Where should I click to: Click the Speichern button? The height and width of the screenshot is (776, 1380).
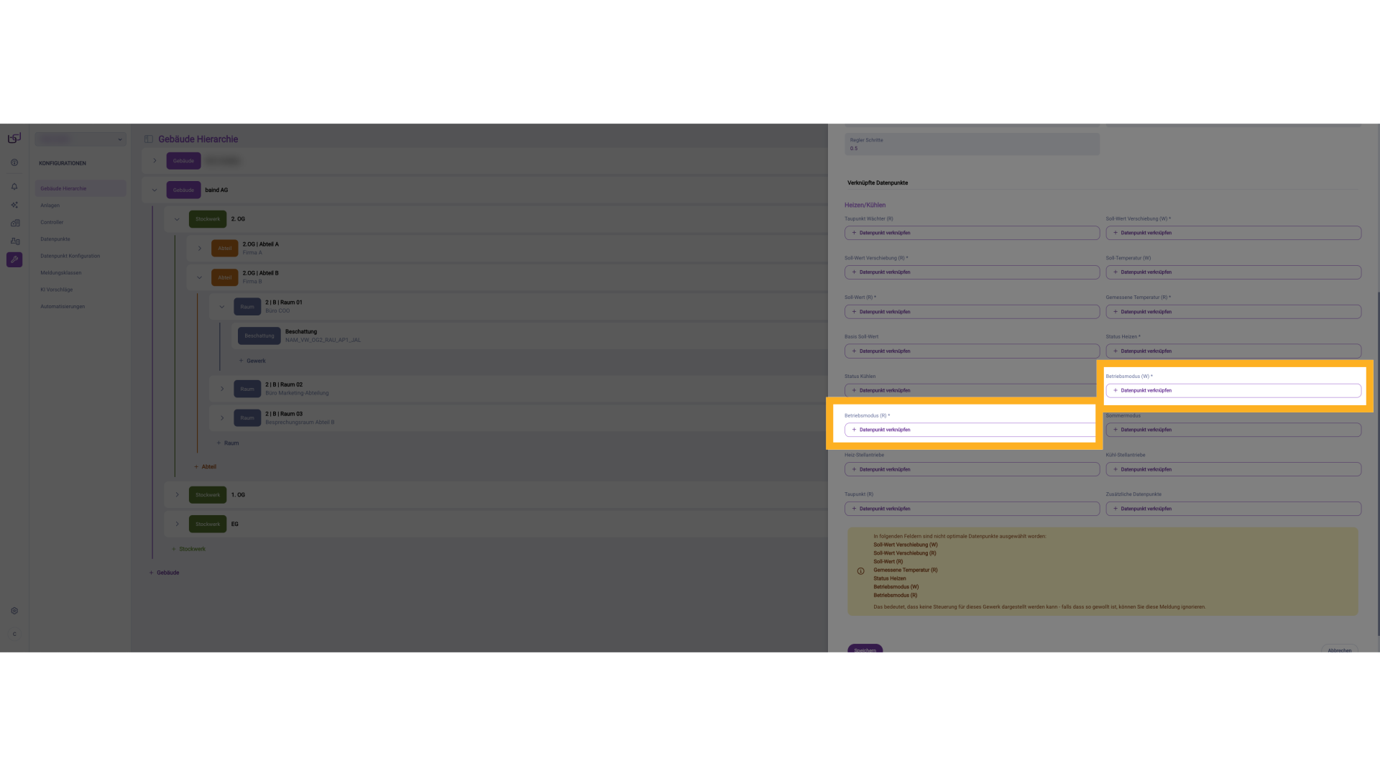click(x=865, y=650)
